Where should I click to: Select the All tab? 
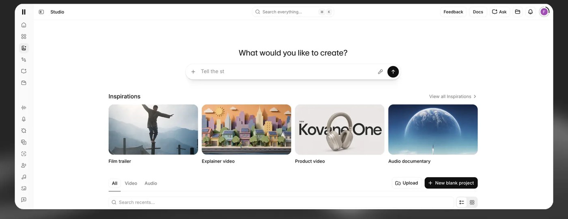(114, 183)
